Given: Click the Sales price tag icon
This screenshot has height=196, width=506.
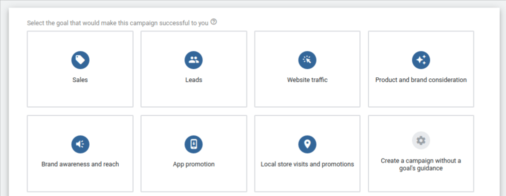Looking at the screenshot, I should (80, 60).
